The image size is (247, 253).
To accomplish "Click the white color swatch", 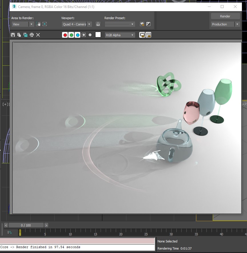I will point(98,35).
